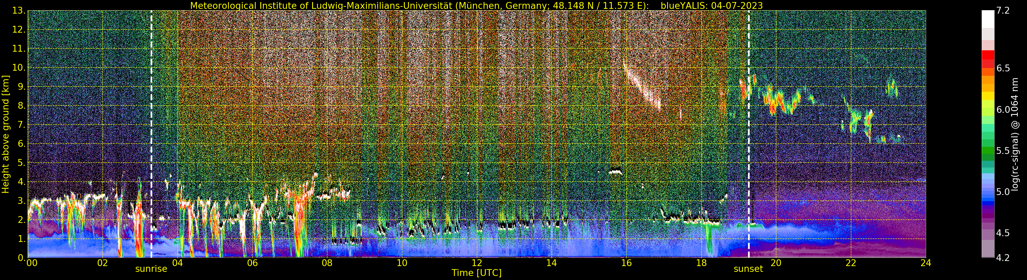Click the small white cloud at 4.5 km near 16 UTC
1027x280 pixels.
tap(616, 172)
